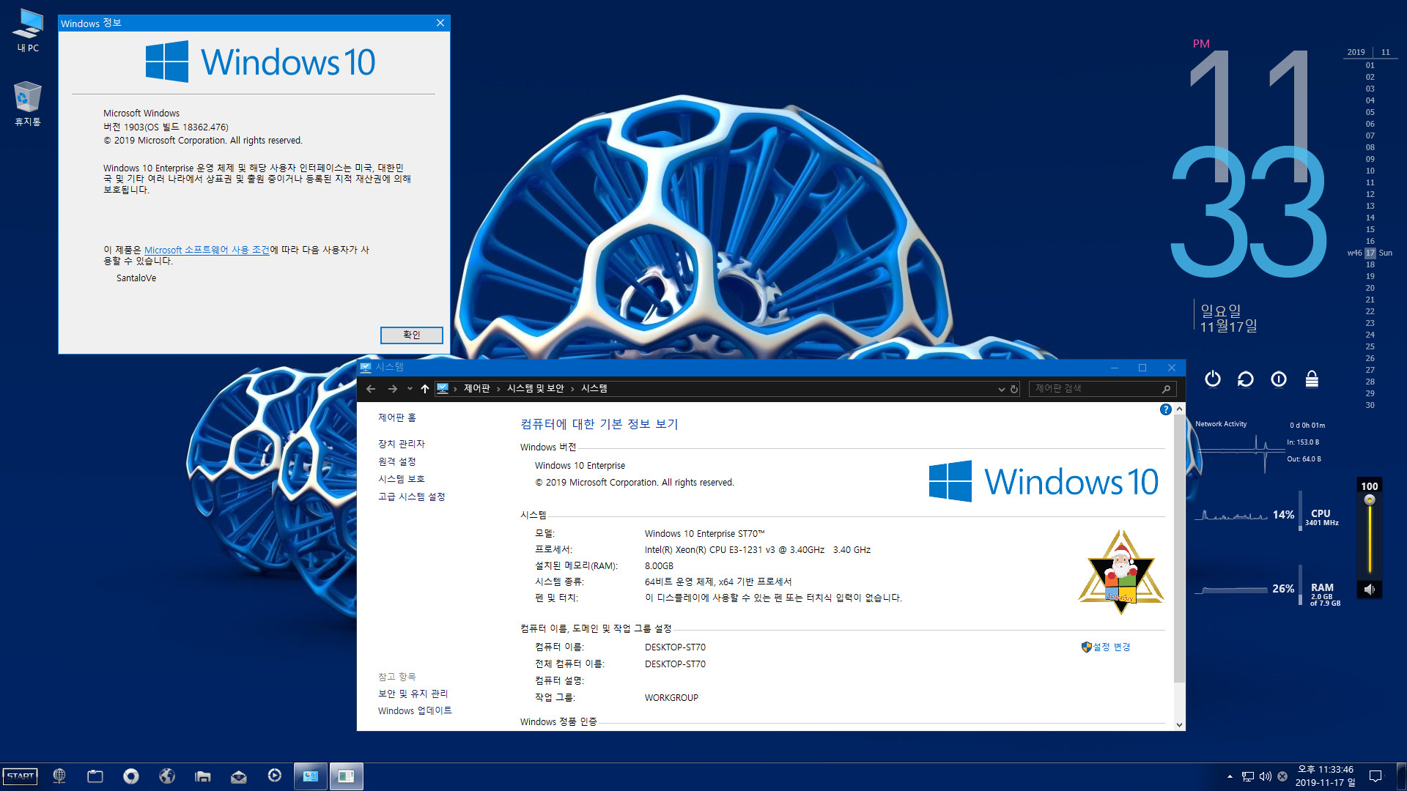
Task: Go up one level in control panel
Action: (425, 389)
